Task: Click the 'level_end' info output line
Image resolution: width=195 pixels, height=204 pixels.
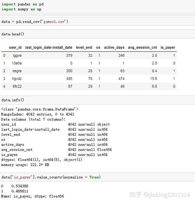Action: (54, 134)
